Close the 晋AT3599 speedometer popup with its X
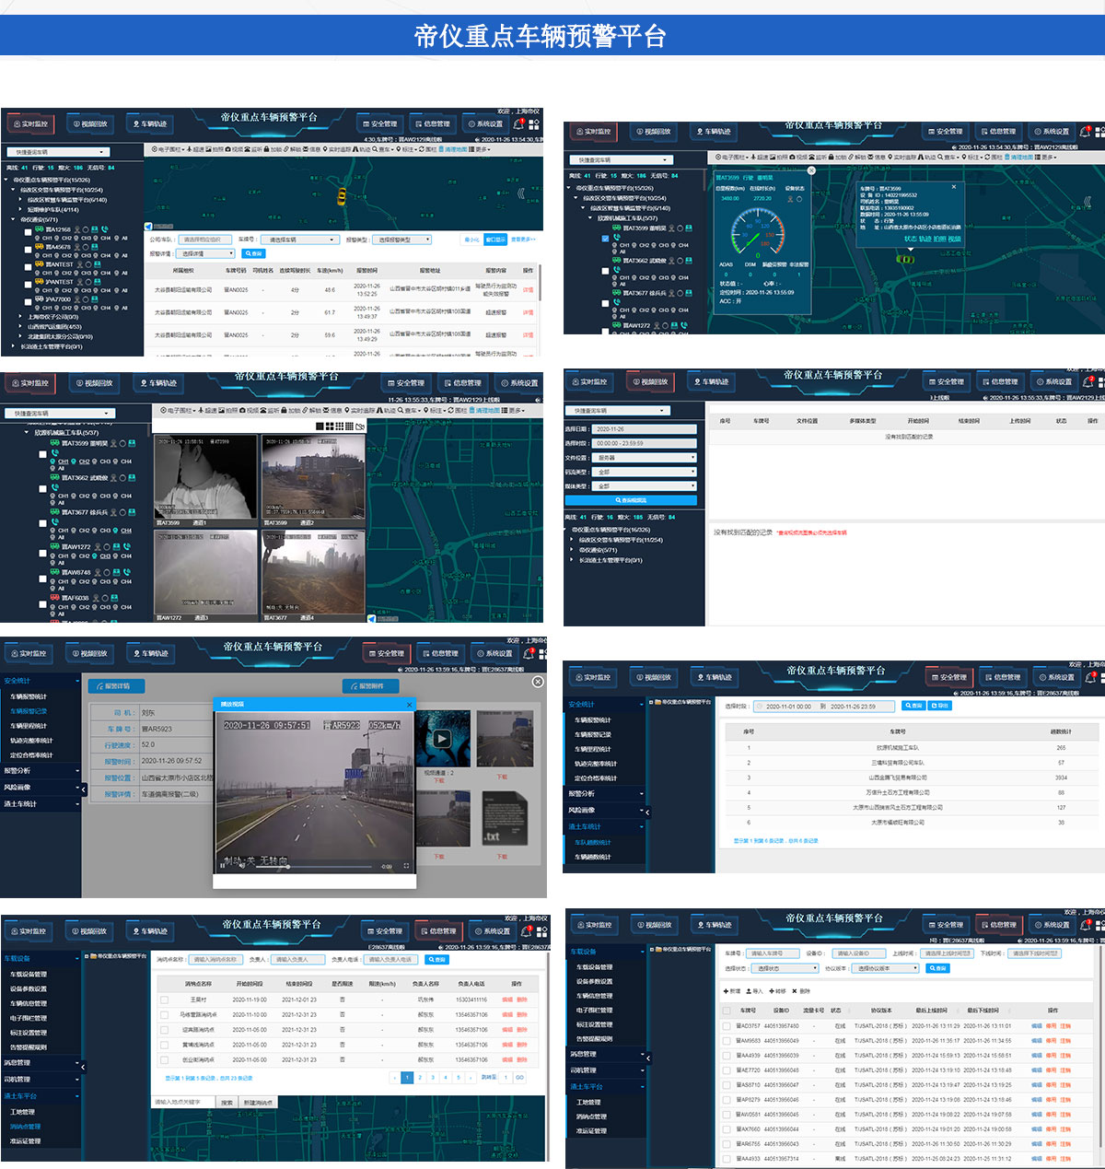1105x1169 pixels. pos(811,170)
